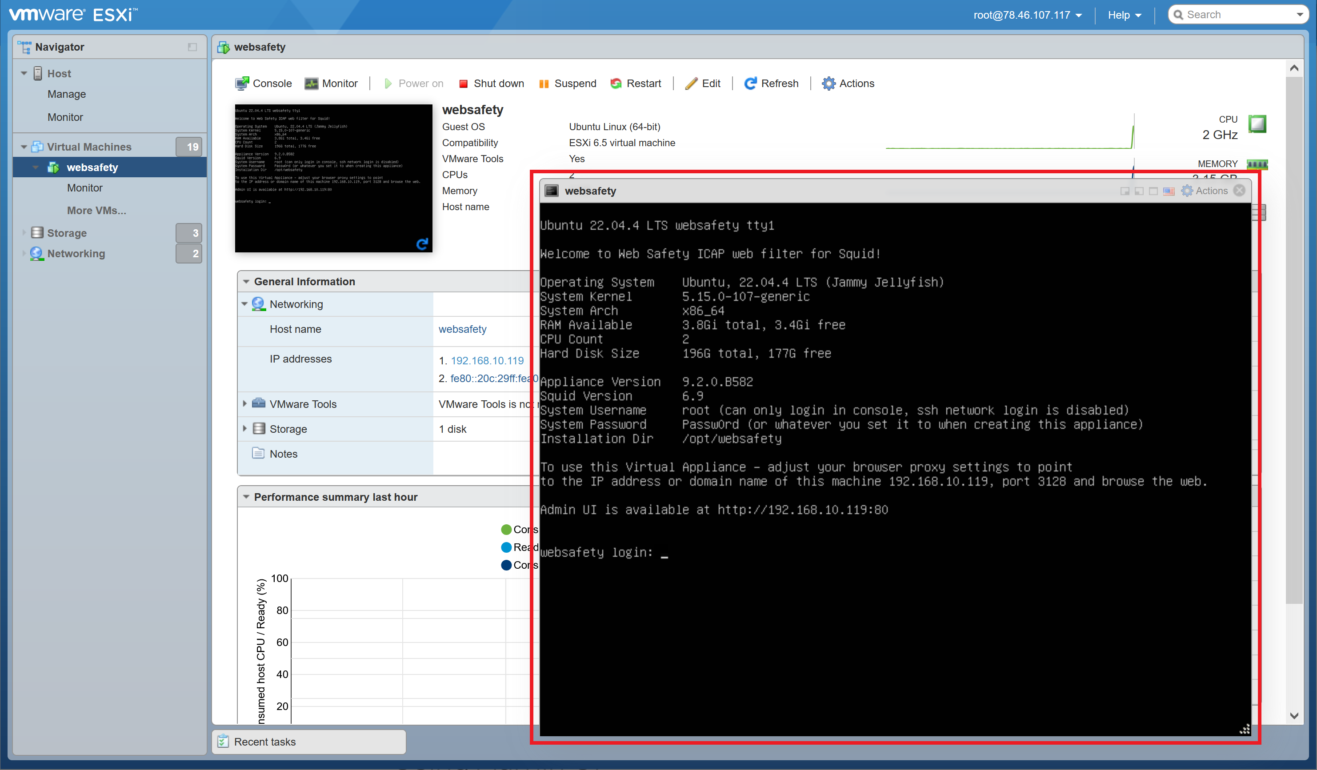Open the Help menu
The image size is (1317, 770).
pyautogui.click(x=1124, y=15)
